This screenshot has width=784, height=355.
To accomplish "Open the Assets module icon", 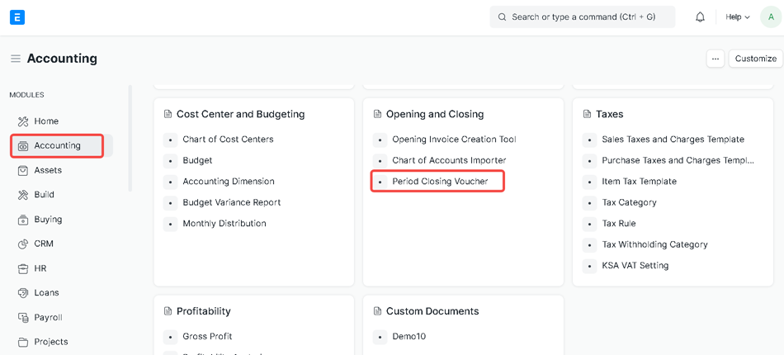I will [23, 170].
